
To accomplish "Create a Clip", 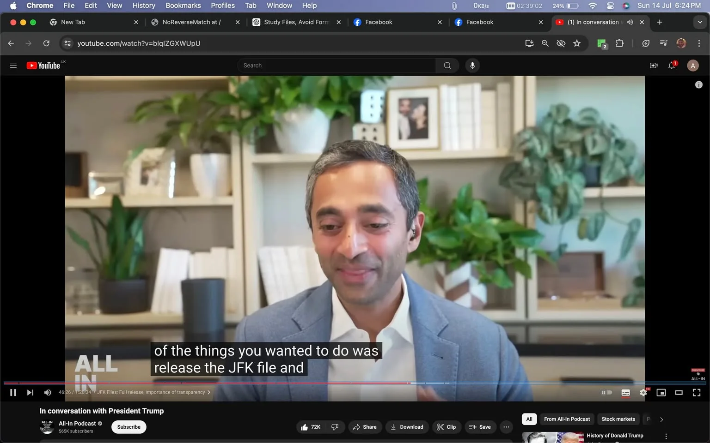I will point(447,427).
